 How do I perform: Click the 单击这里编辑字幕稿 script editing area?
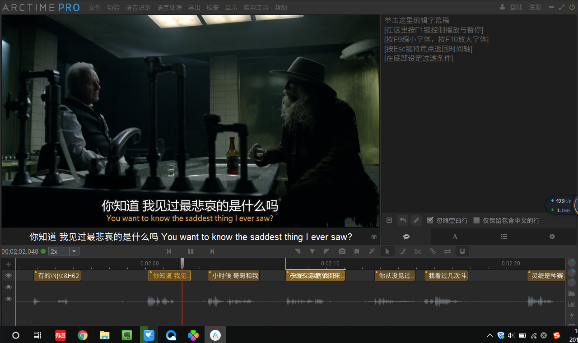point(417,20)
